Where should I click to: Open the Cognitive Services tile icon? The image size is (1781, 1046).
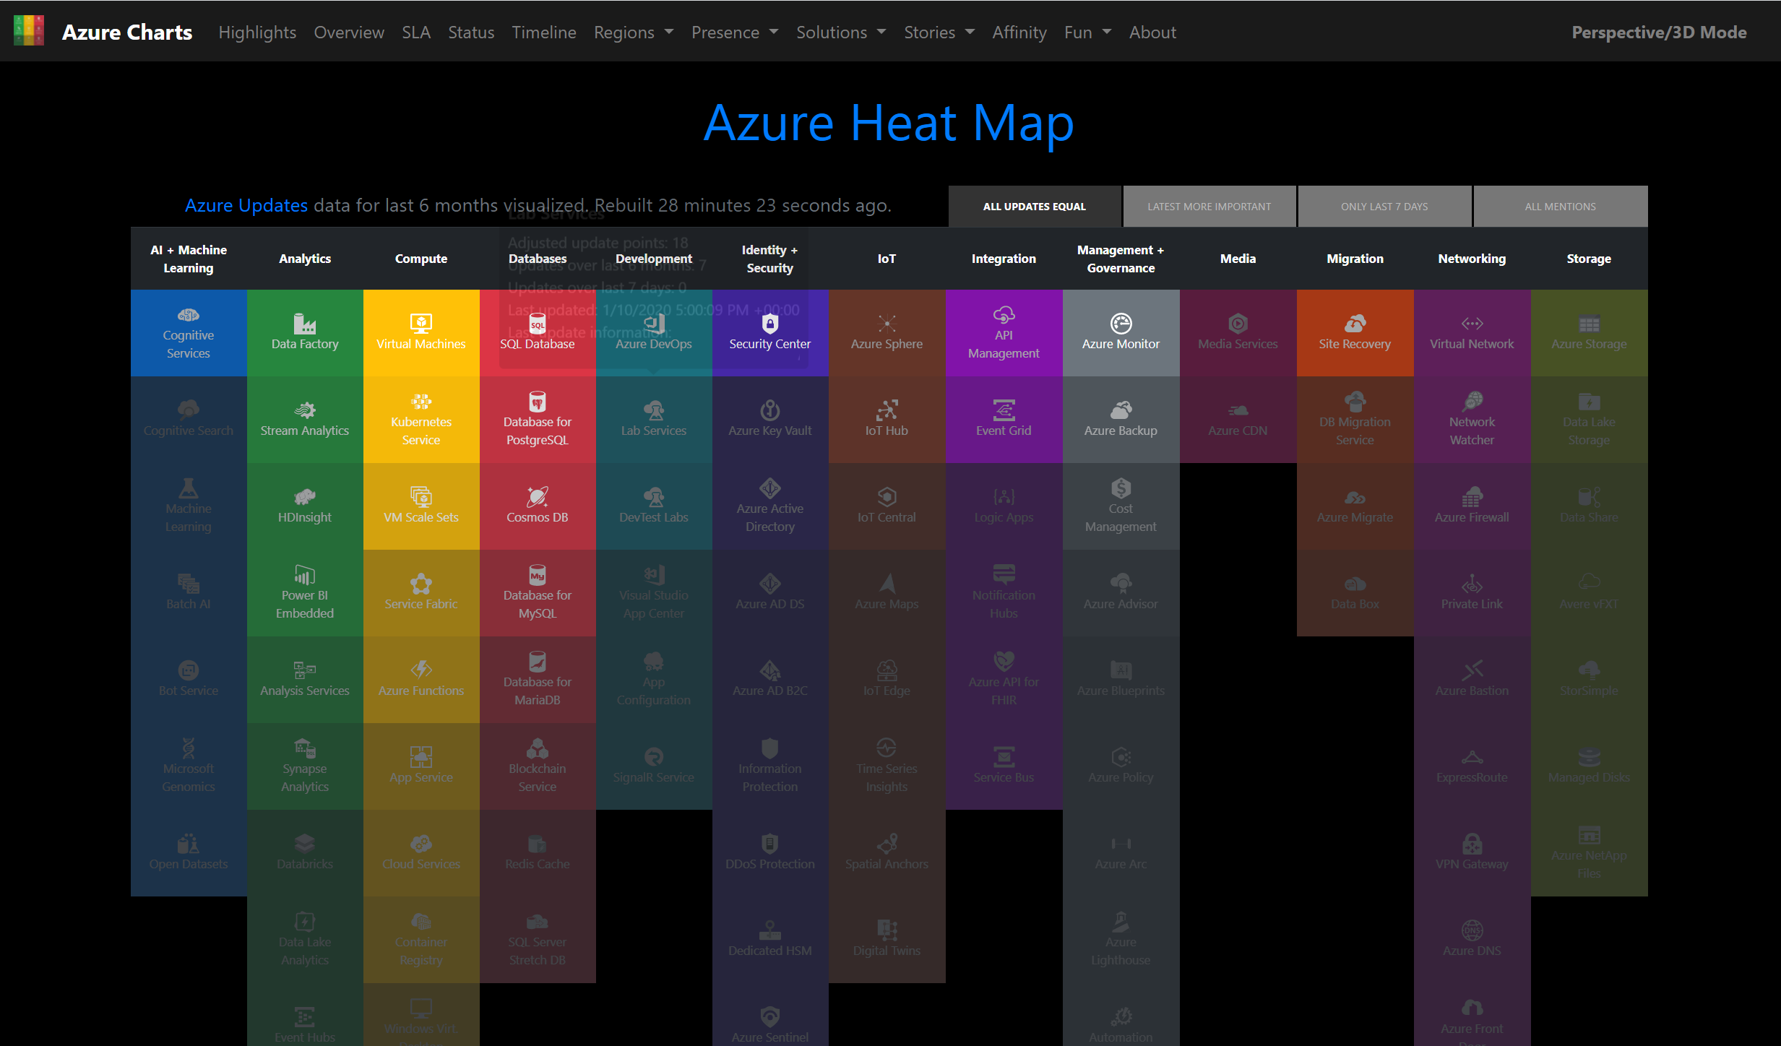[x=188, y=315]
